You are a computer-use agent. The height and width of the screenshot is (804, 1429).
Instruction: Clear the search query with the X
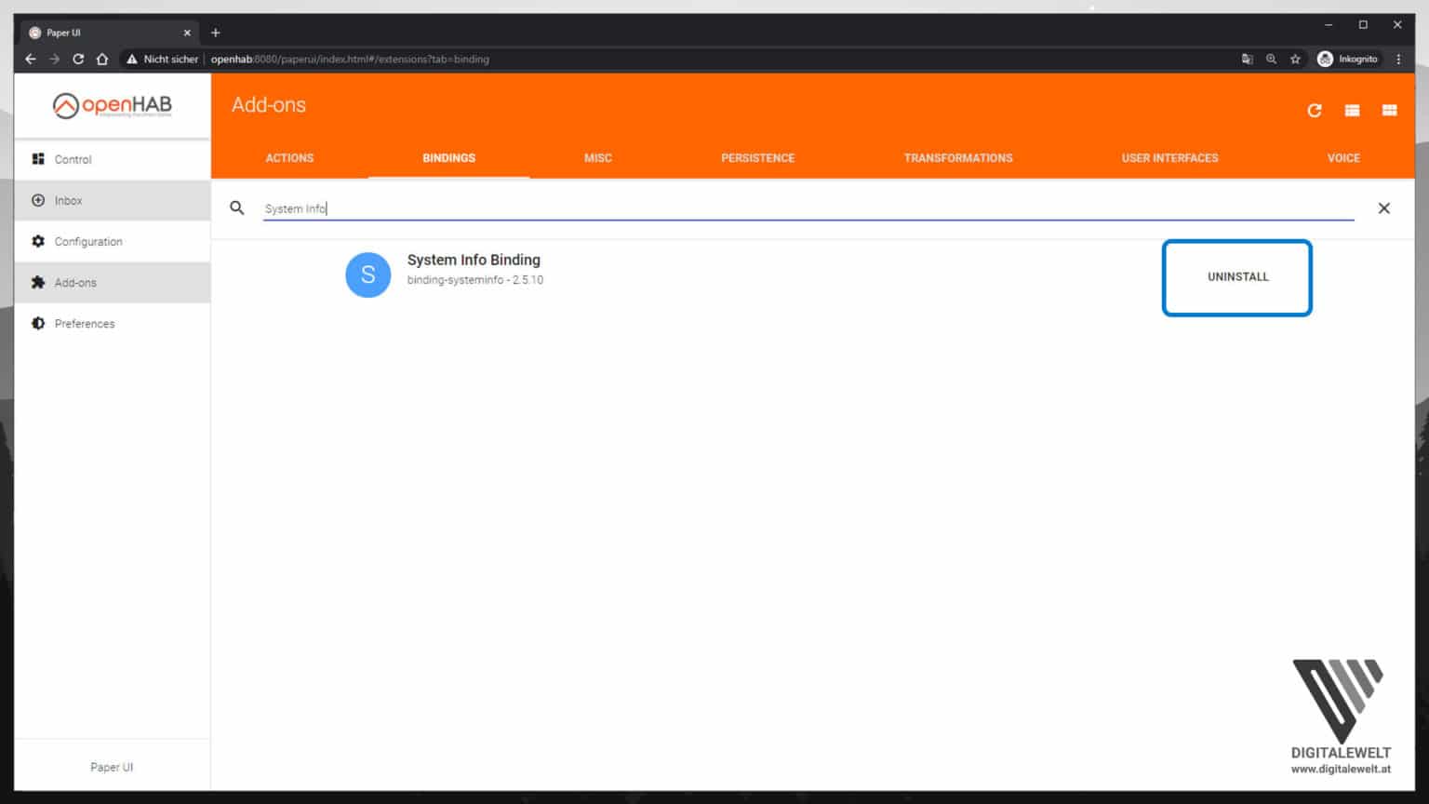(x=1383, y=208)
